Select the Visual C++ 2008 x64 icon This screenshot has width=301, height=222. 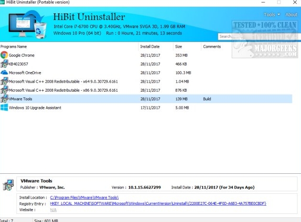coord(4,82)
